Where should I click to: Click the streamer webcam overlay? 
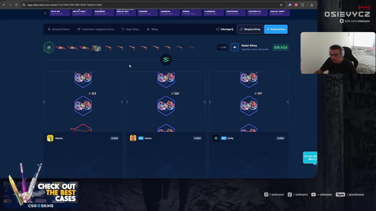click(x=338, y=53)
